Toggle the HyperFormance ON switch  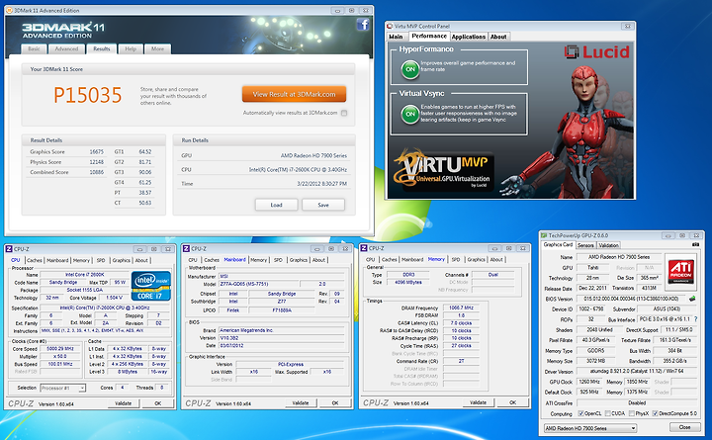pyautogui.click(x=410, y=69)
